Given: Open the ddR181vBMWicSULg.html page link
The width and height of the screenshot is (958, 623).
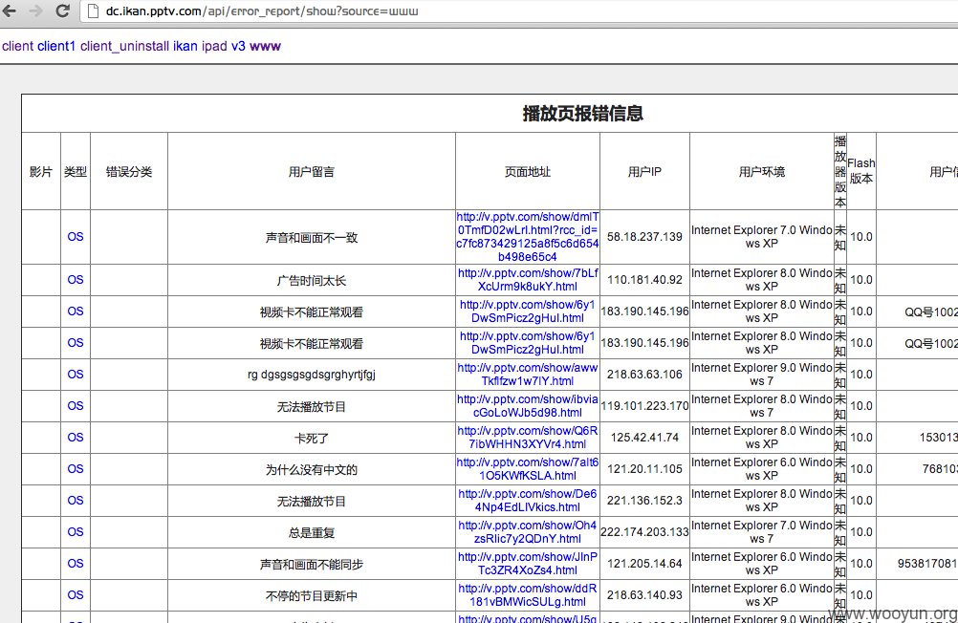Looking at the screenshot, I should 528,595.
